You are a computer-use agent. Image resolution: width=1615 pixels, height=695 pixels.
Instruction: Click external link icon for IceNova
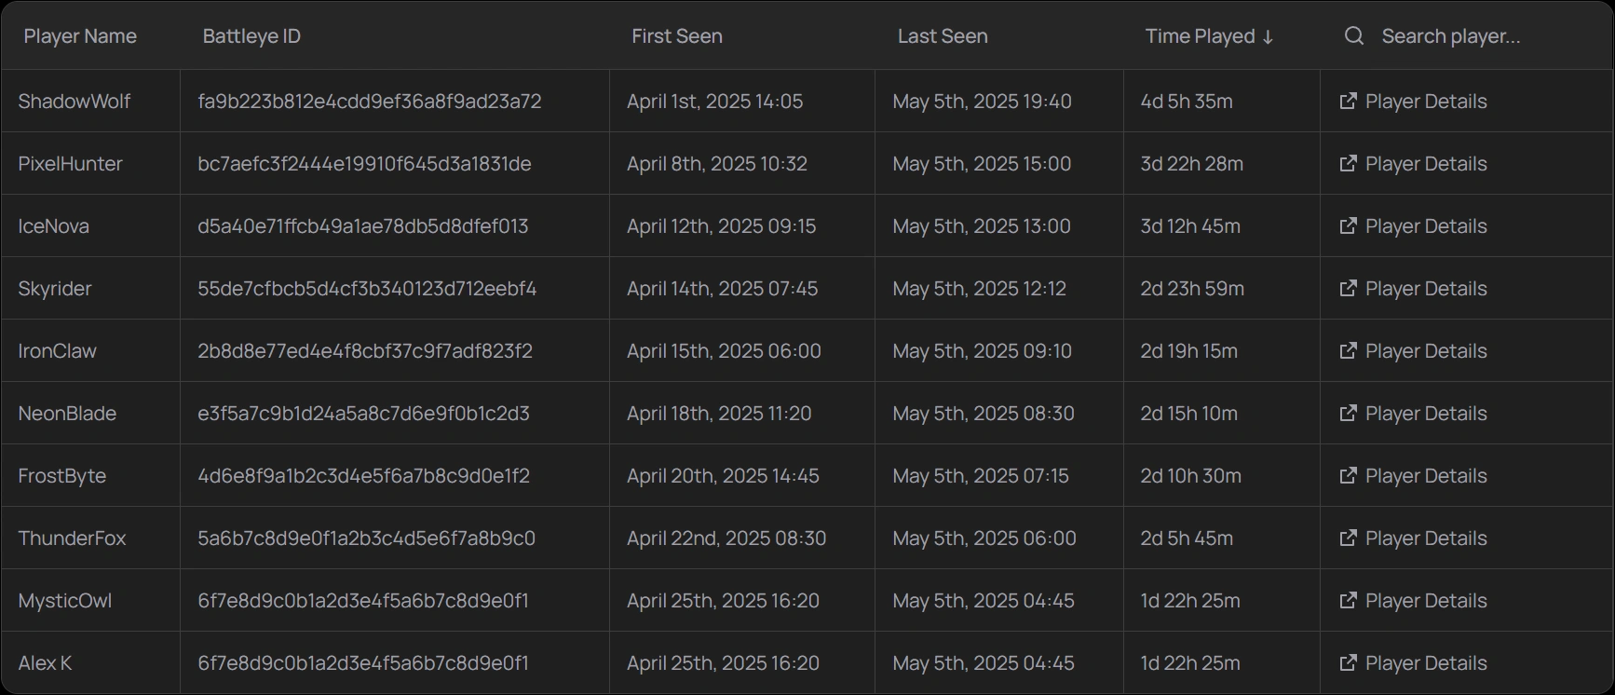(x=1348, y=226)
